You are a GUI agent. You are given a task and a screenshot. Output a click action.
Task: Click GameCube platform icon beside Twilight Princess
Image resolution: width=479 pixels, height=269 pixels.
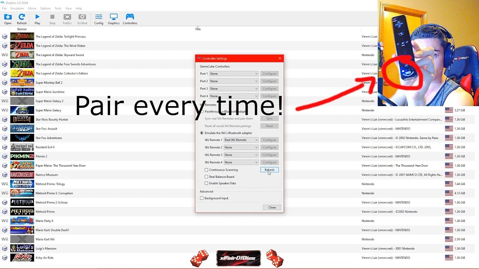click(x=5, y=37)
